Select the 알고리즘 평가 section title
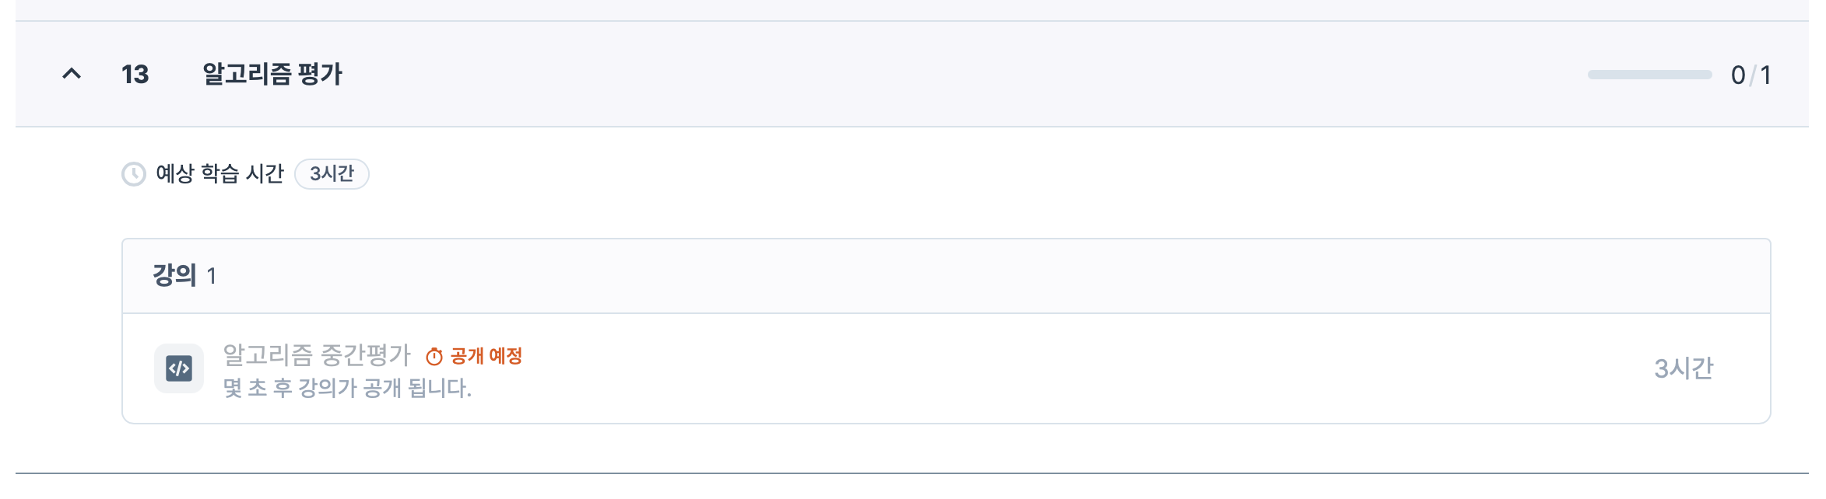The width and height of the screenshot is (1826, 499). coord(272,74)
